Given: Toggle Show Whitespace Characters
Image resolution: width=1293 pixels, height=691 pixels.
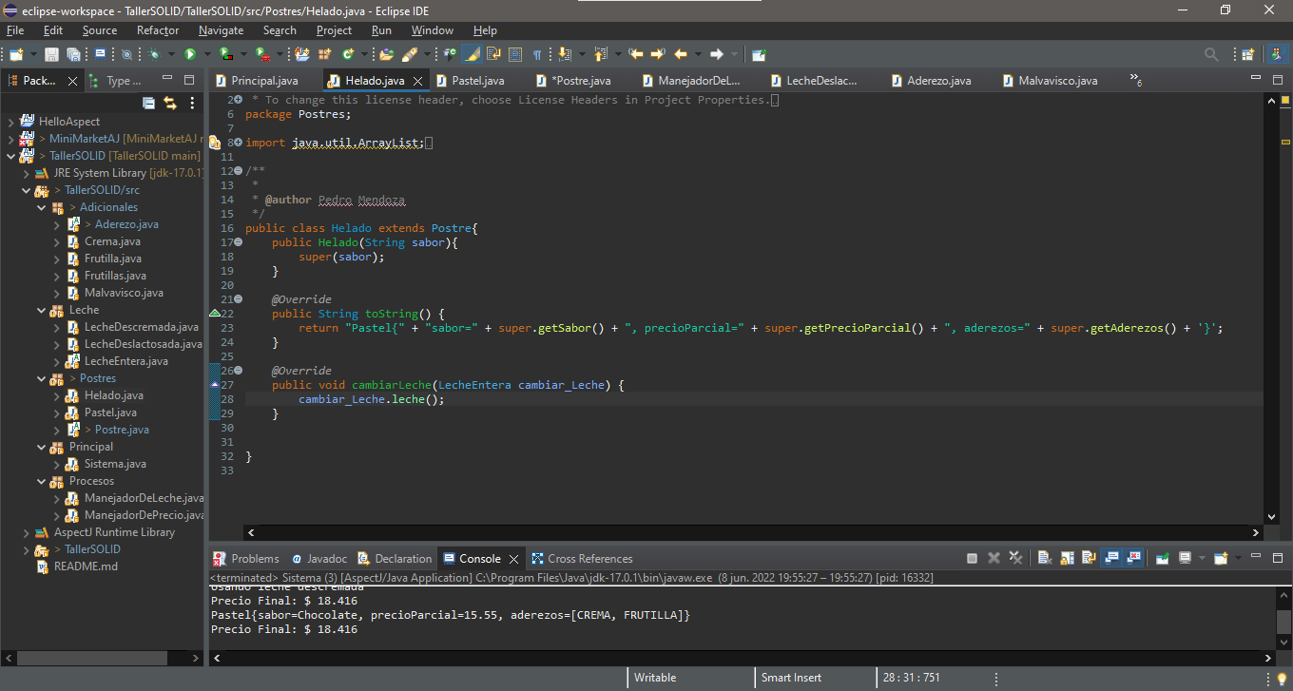Looking at the screenshot, I should pyautogui.click(x=536, y=54).
